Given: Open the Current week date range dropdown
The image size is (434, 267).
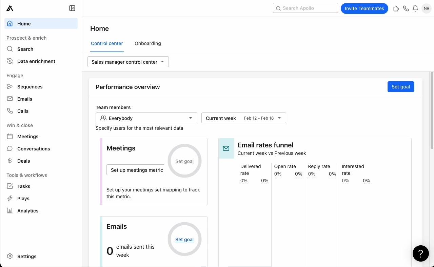Looking at the screenshot, I should (244, 118).
